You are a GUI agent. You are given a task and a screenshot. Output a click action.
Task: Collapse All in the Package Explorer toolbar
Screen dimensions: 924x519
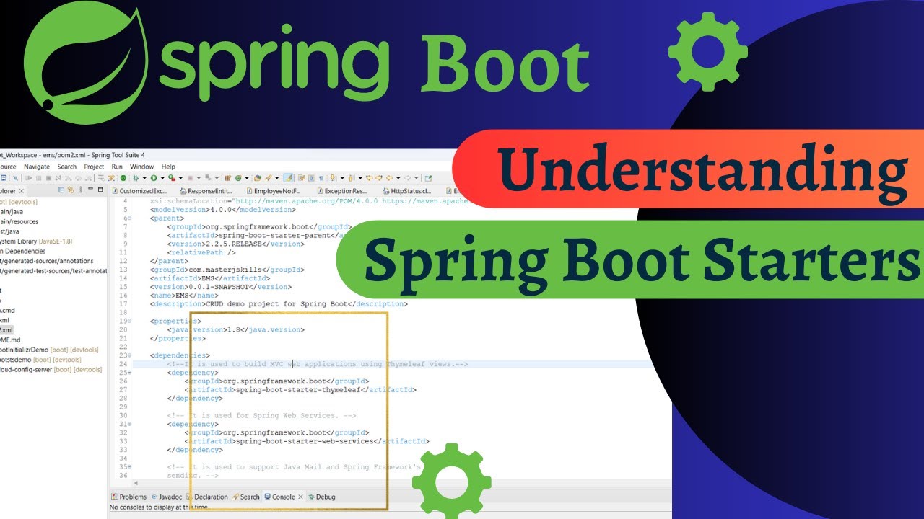[61, 190]
